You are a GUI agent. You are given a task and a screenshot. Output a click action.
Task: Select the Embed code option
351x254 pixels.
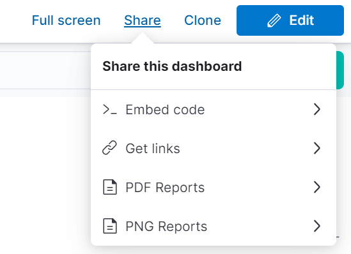214,110
